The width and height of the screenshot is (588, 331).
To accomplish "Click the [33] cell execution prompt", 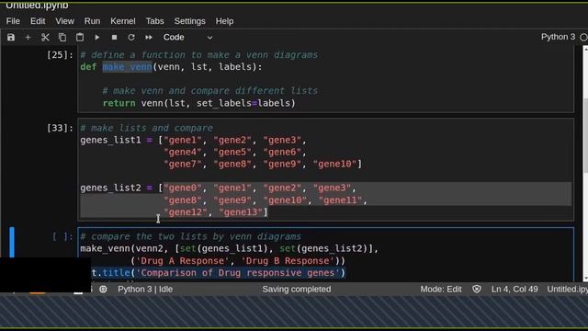I will [x=60, y=128].
